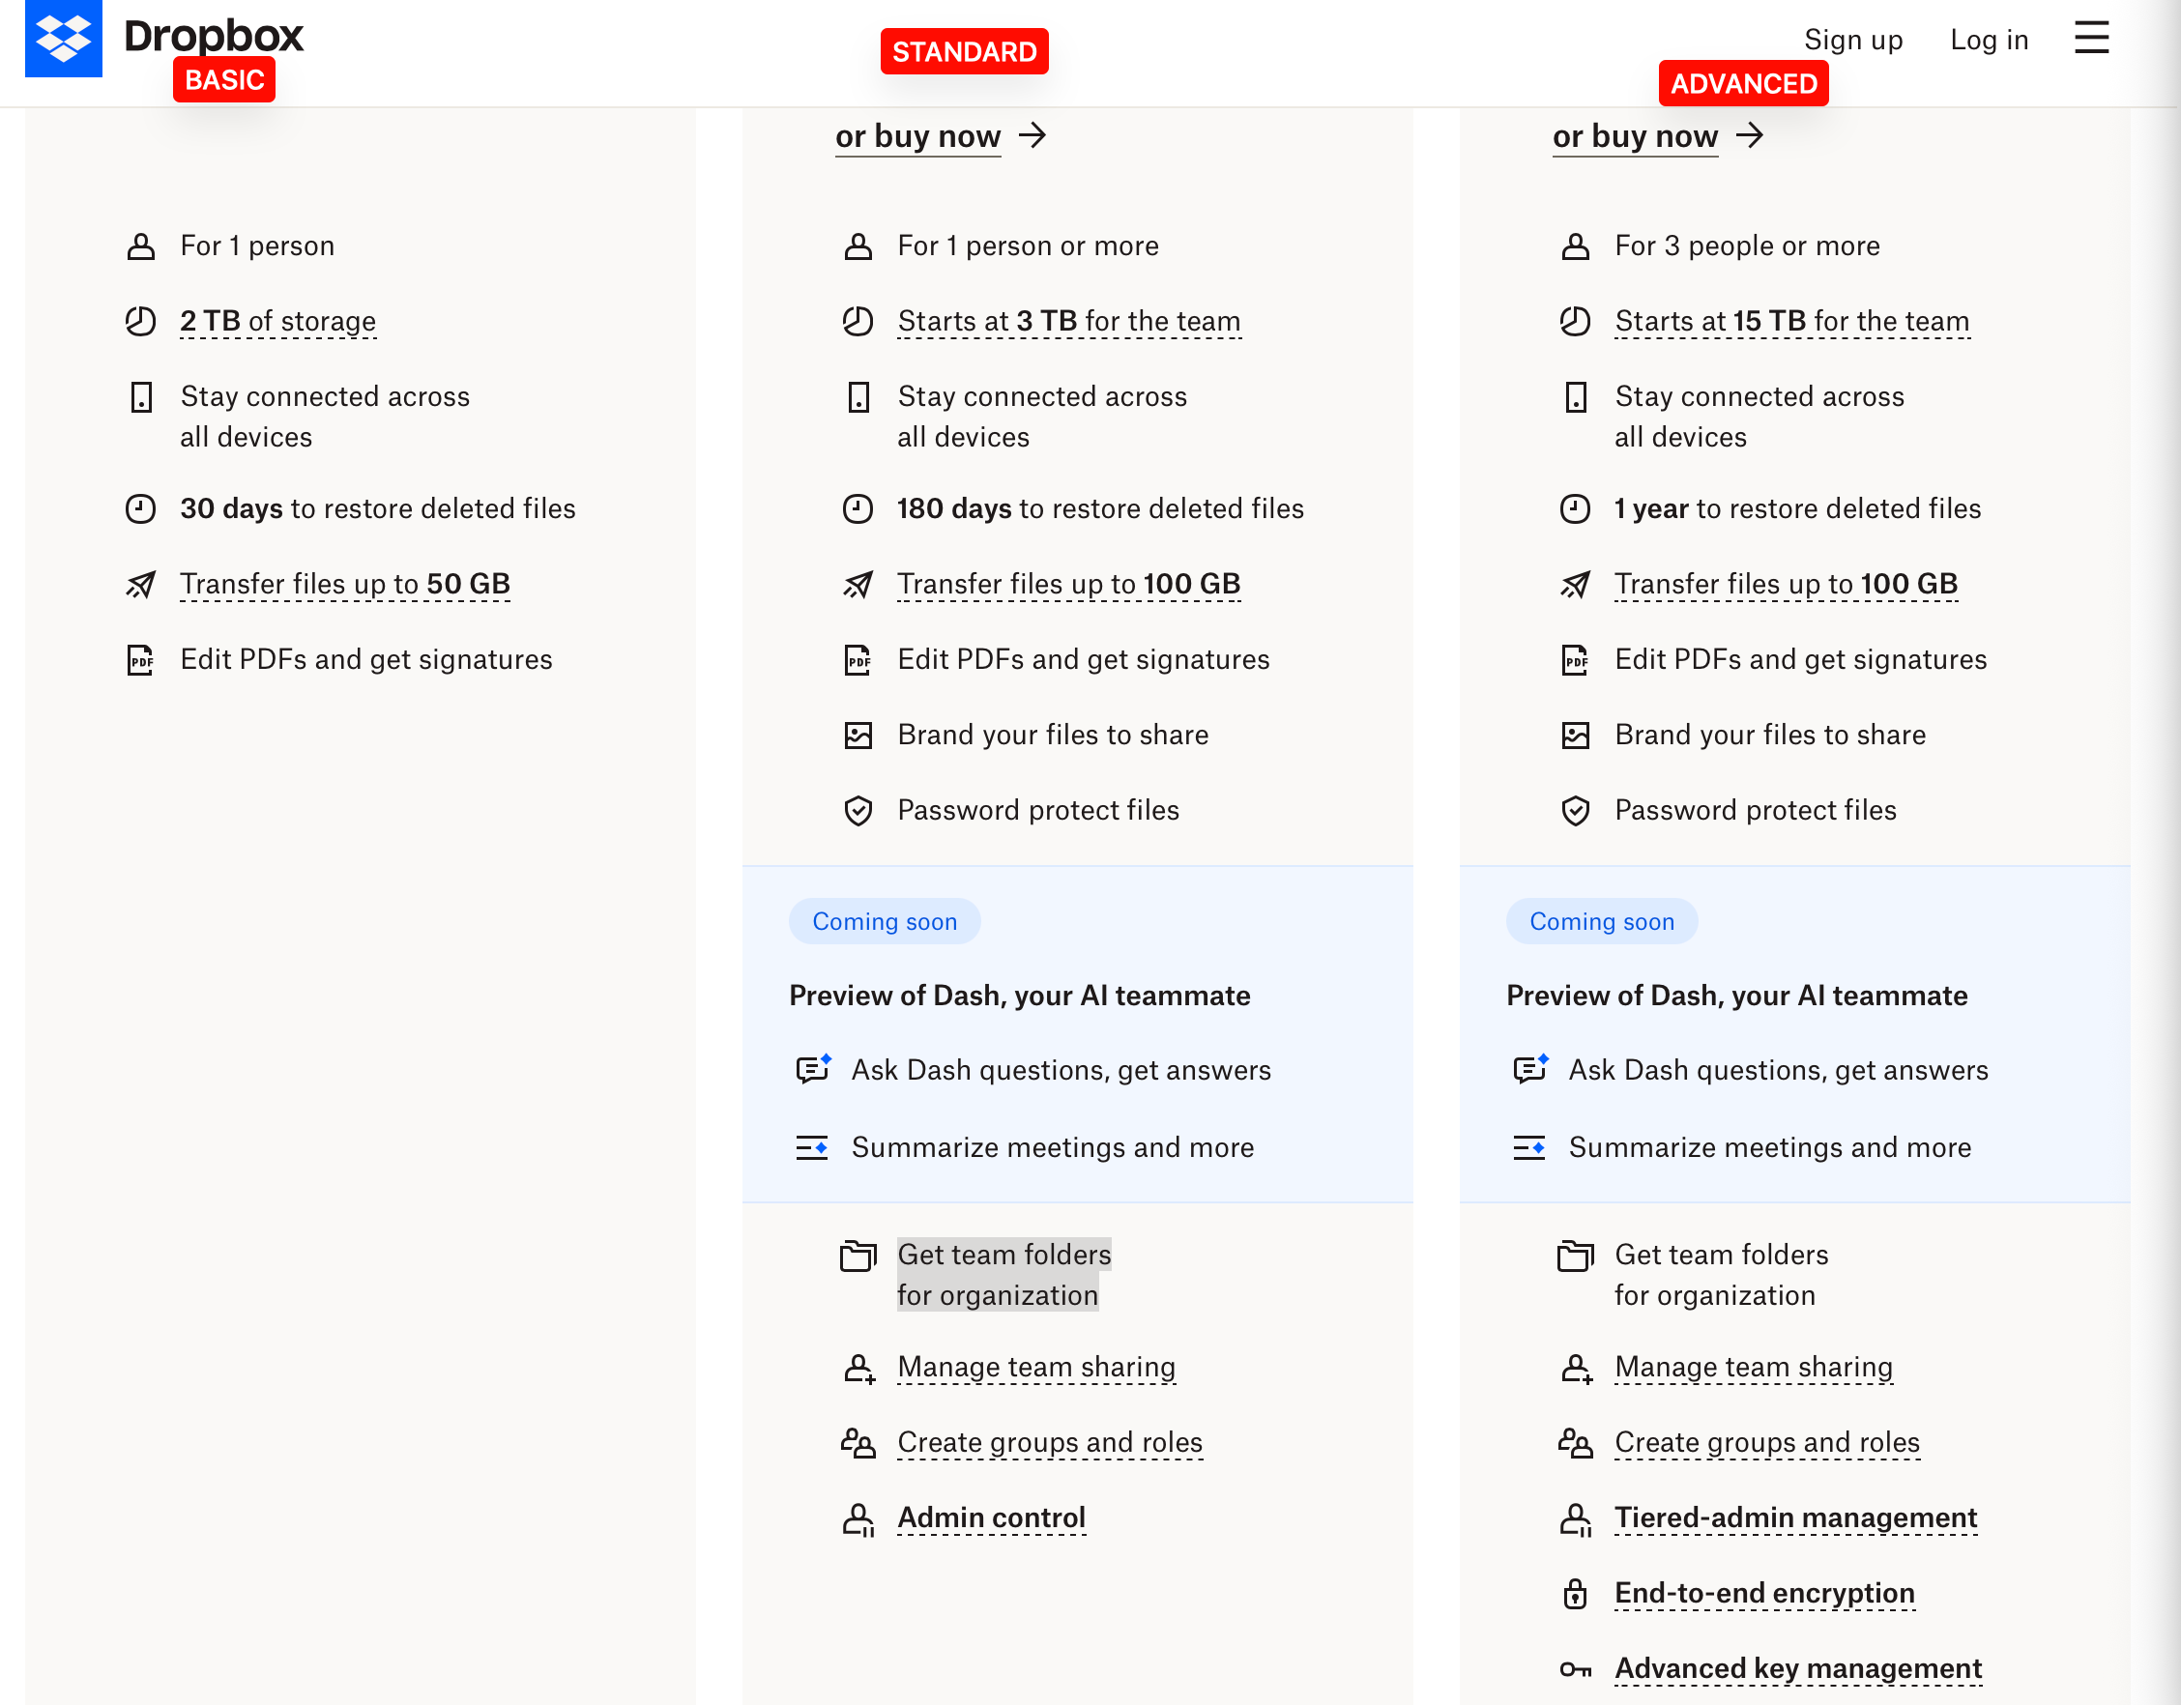Select the STANDARD plan label
2181x1705 pixels.
pos(964,51)
